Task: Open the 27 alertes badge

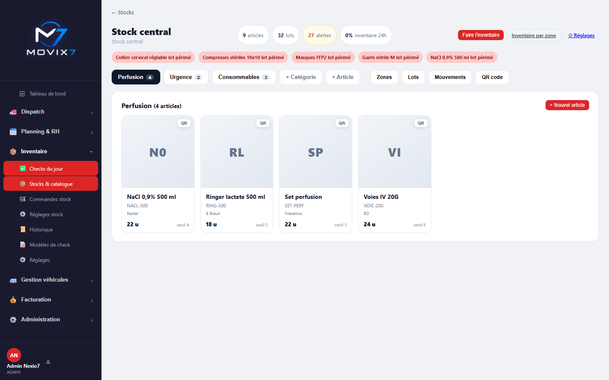Action: [x=320, y=35]
